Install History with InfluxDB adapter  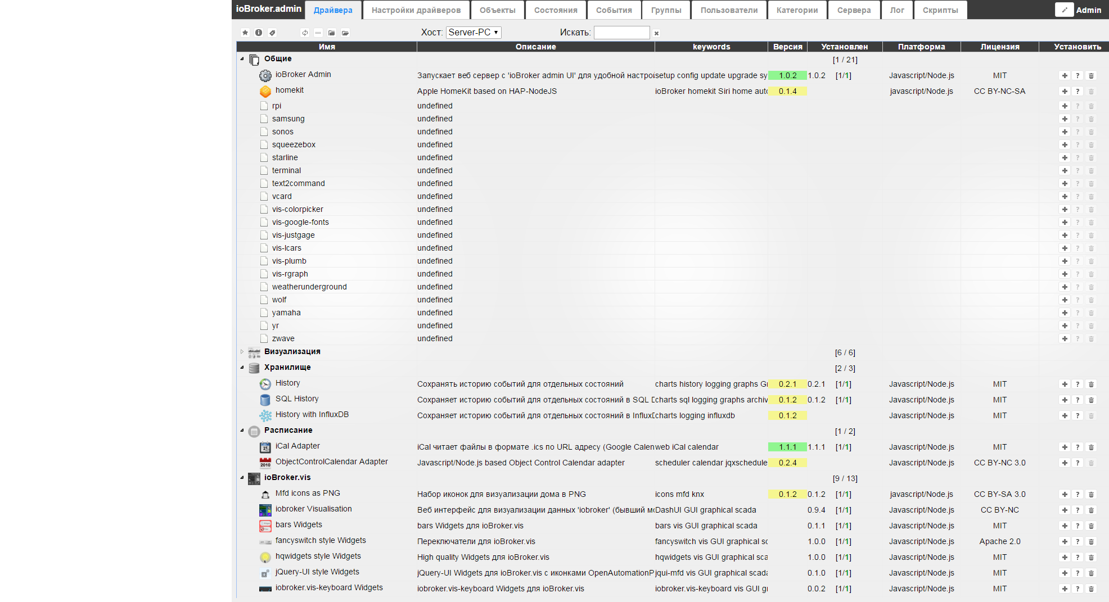point(1065,415)
